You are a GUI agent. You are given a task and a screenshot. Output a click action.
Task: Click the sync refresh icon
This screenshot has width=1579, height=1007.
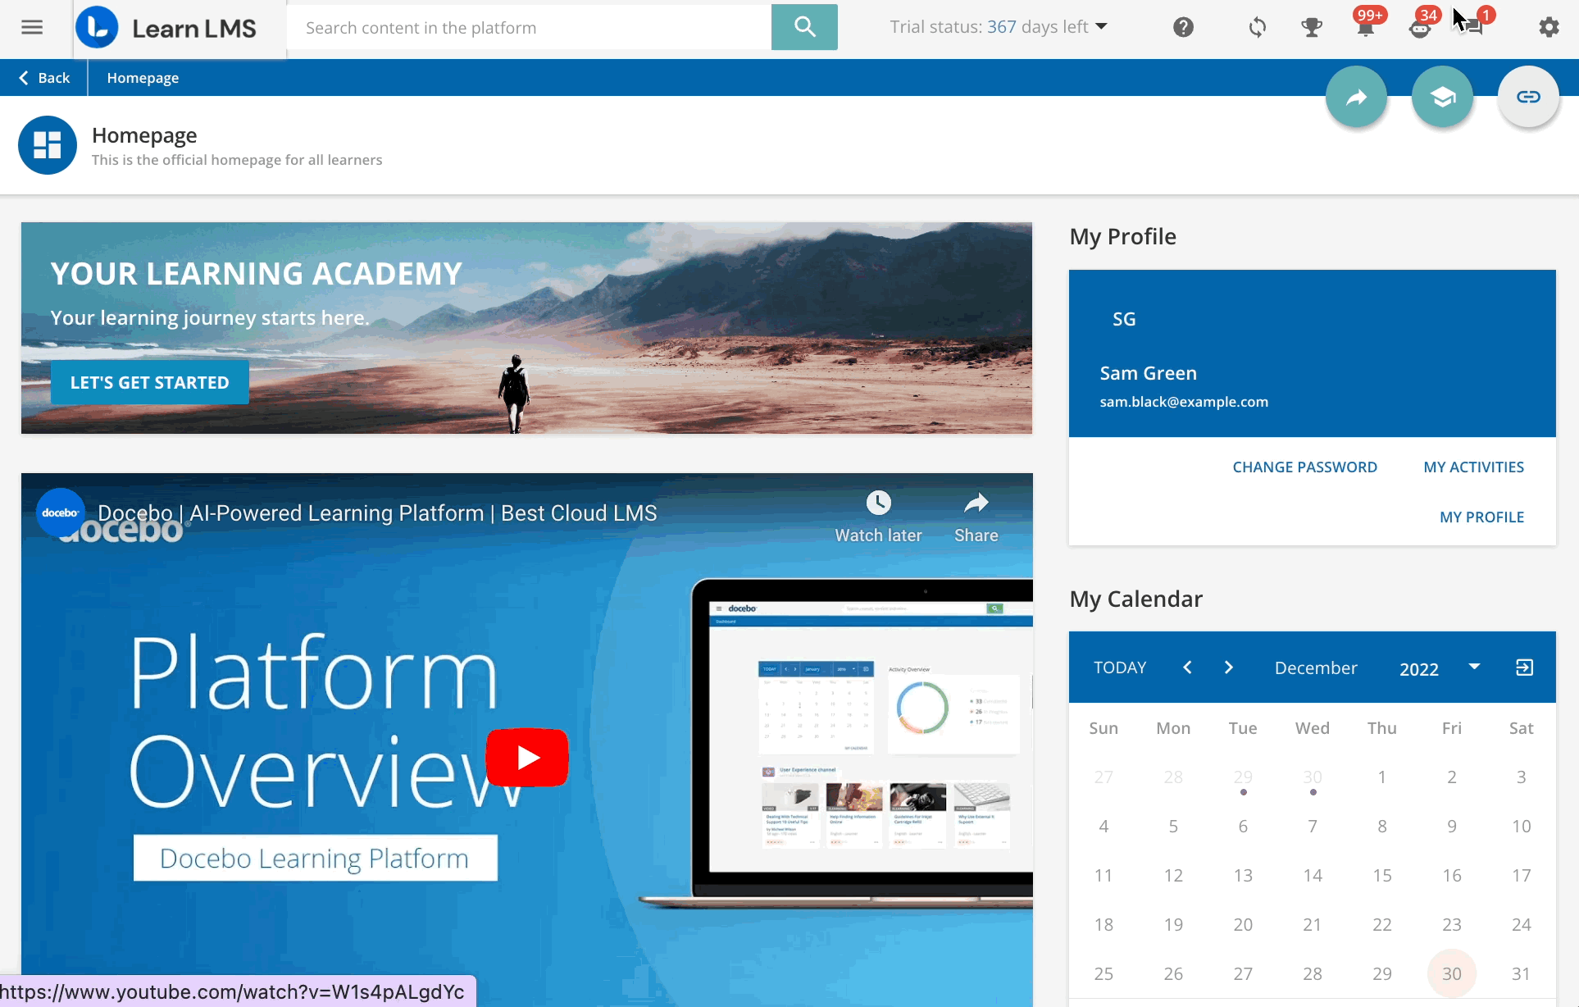[1258, 27]
